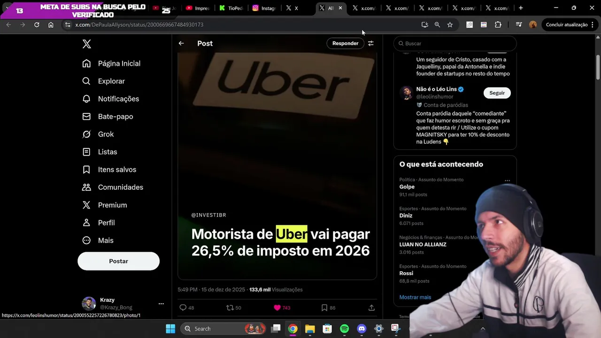
Task: Click Concluir atualização button
Action: [x=567, y=24]
